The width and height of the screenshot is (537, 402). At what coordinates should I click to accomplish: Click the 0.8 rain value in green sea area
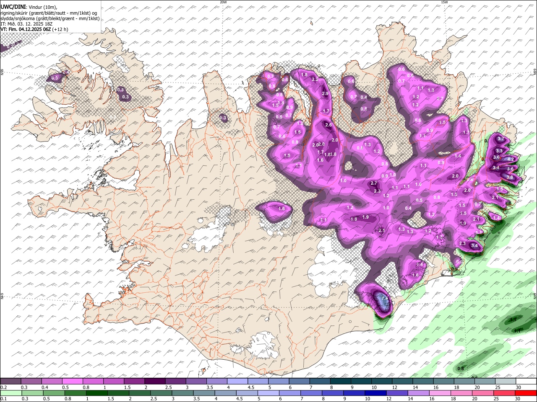(460, 368)
